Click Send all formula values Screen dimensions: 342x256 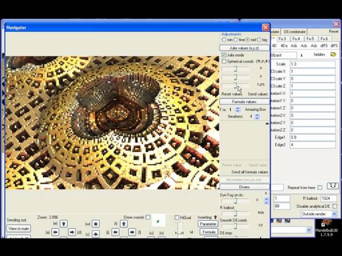click(250, 172)
